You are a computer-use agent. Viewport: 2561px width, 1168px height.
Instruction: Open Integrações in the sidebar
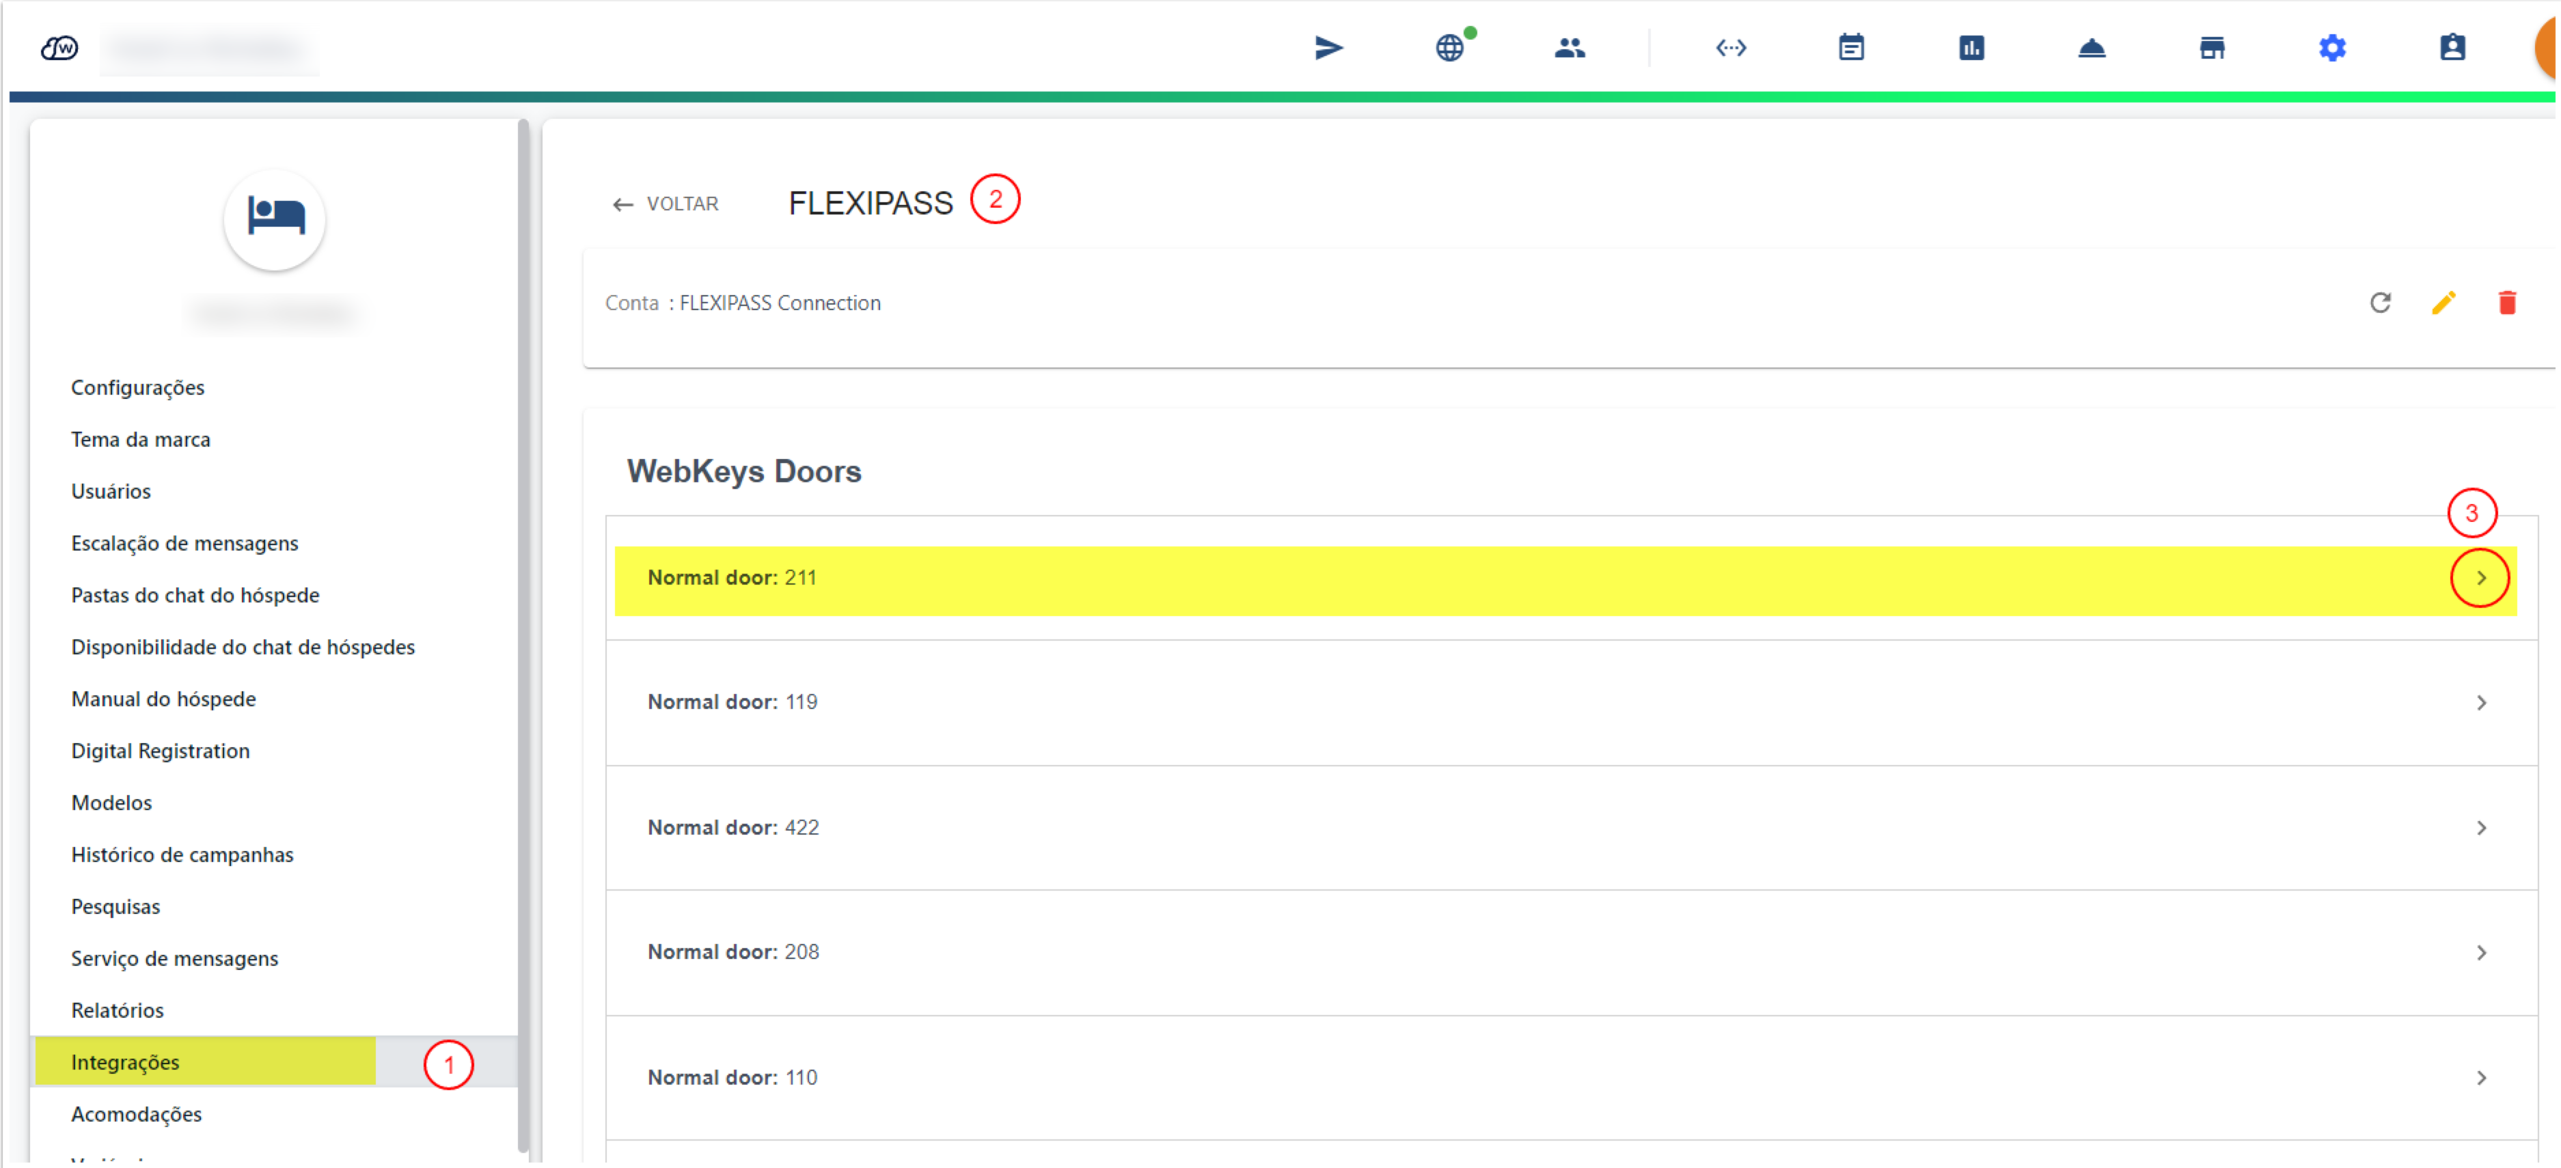[x=125, y=1061]
